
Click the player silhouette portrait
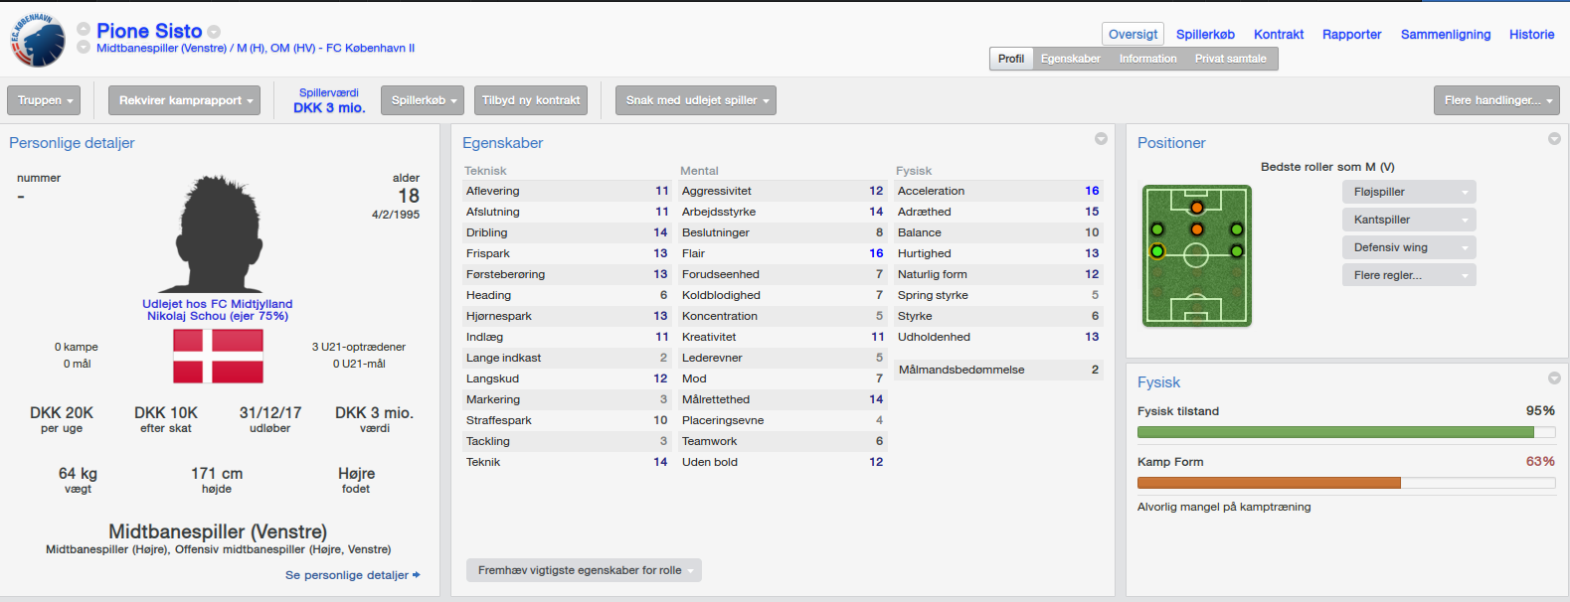[217, 235]
